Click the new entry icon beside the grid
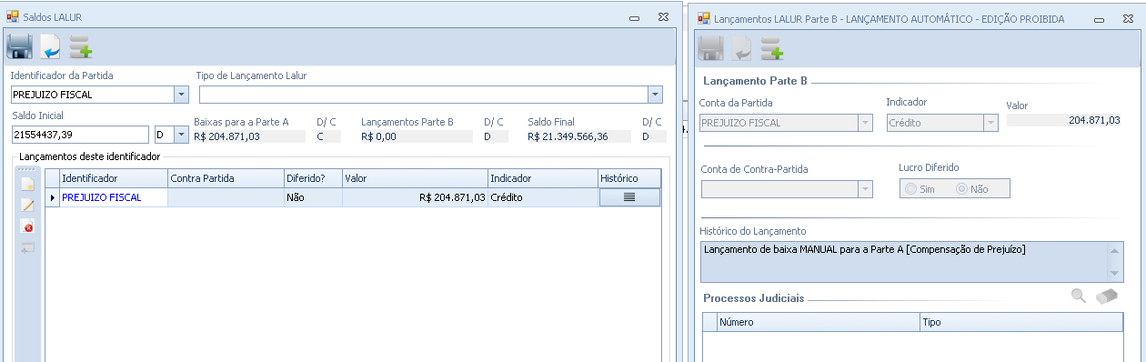Image resolution: width=1146 pixels, height=362 pixels. [x=27, y=184]
